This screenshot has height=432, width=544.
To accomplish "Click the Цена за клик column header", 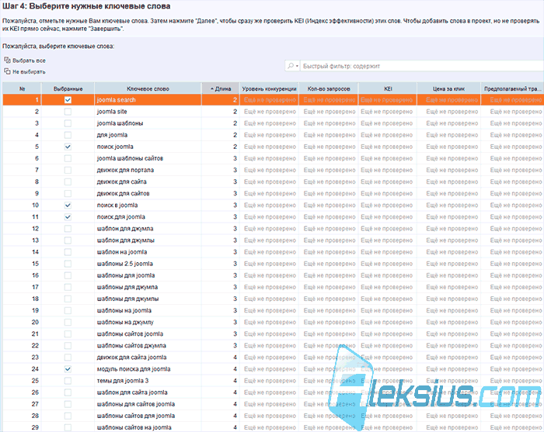I will click(448, 88).
